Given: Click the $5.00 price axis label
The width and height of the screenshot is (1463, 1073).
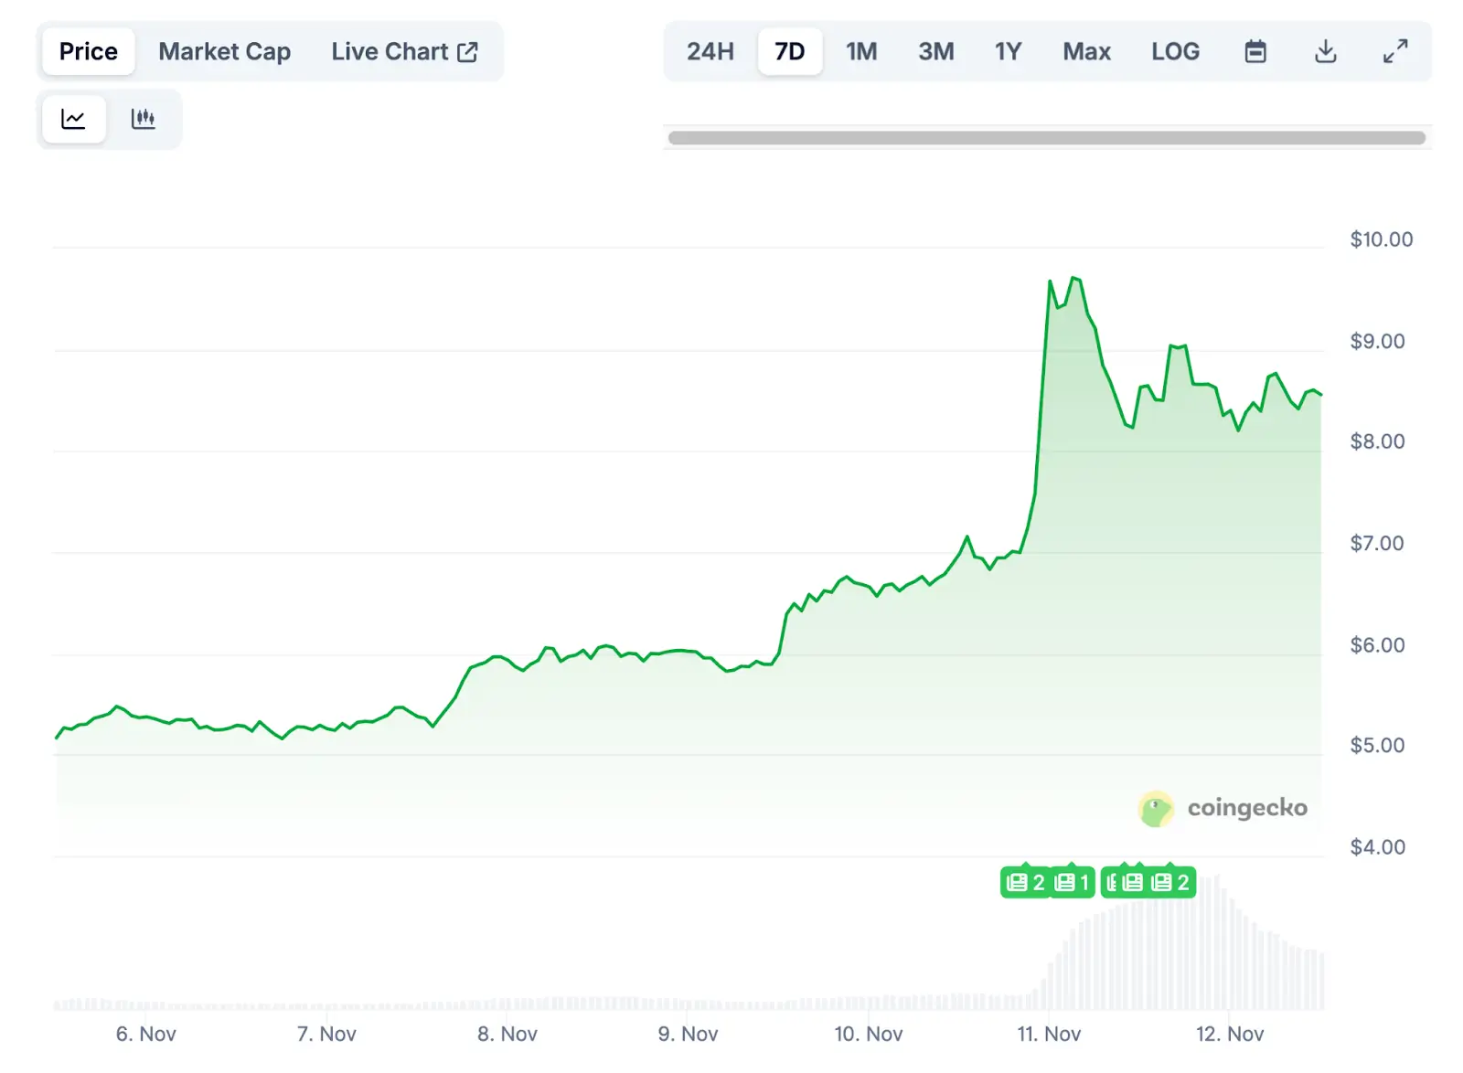Looking at the screenshot, I should pyautogui.click(x=1377, y=745).
